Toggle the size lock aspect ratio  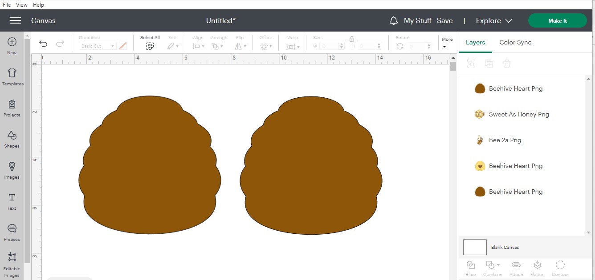pos(352,39)
